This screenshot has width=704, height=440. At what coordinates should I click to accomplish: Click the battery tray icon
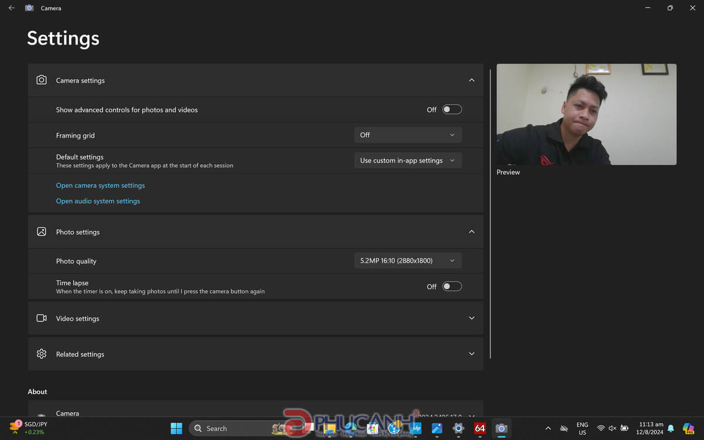(625, 428)
